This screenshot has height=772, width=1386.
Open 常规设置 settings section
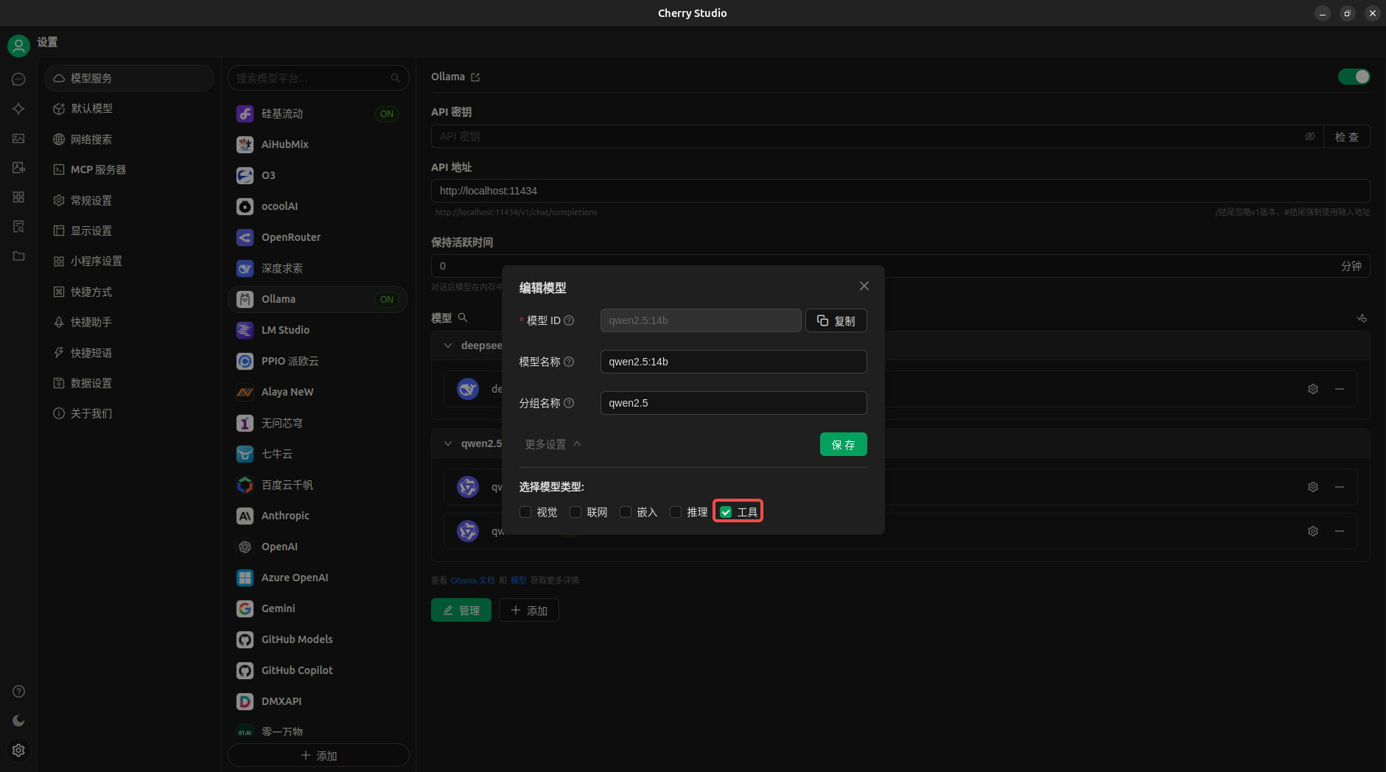click(129, 200)
